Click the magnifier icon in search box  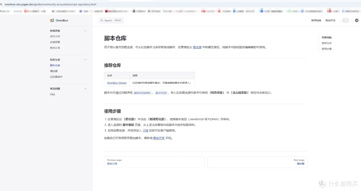102,20
